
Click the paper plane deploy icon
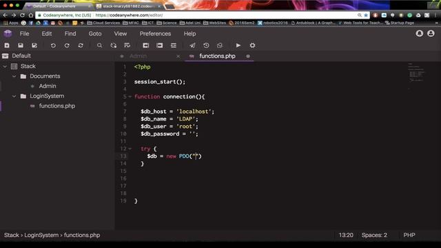[x=192, y=45]
